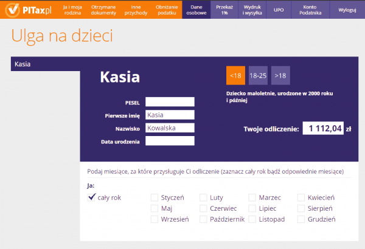Open the Obniżanie podatku tab
The height and width of the screenshot is (249, 365).
pos(167,10)
